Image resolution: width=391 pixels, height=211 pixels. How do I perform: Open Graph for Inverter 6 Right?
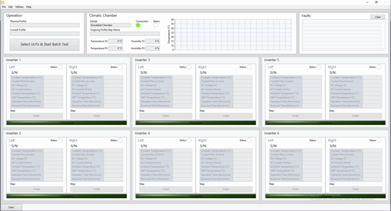355,189
